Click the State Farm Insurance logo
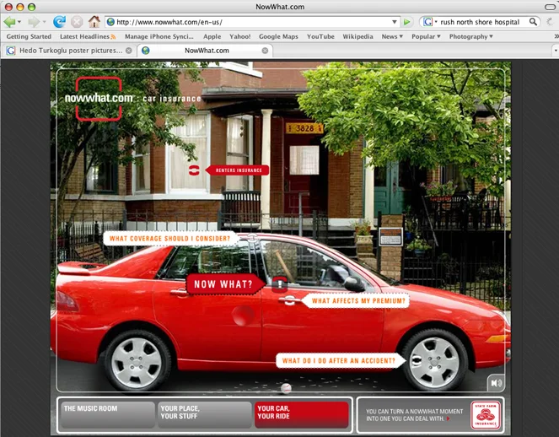This screenshot has width=559, height=437. 486,415
